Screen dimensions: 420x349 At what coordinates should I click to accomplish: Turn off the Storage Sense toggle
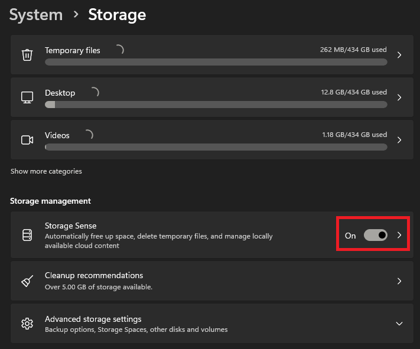pyautogui.click(x=375, y=235)
